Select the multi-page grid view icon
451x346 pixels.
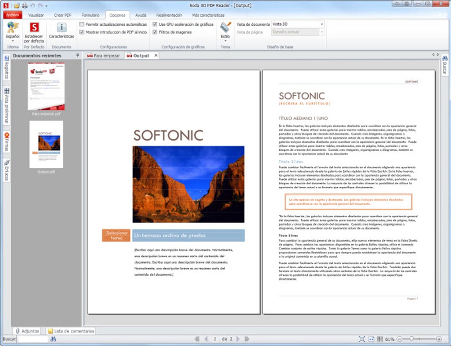[x=380, y=339]
